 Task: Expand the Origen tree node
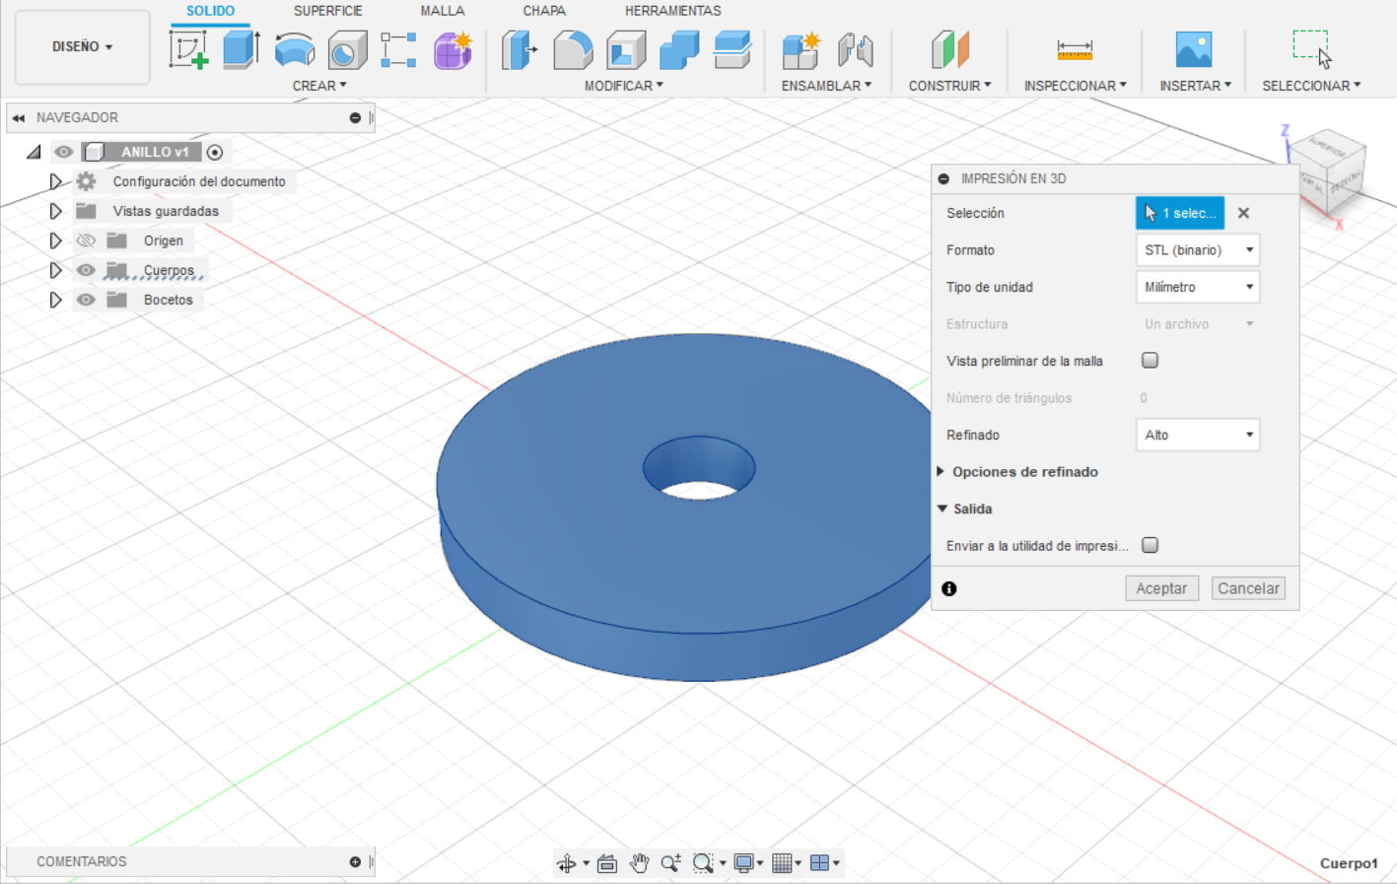tap(55, 240)
